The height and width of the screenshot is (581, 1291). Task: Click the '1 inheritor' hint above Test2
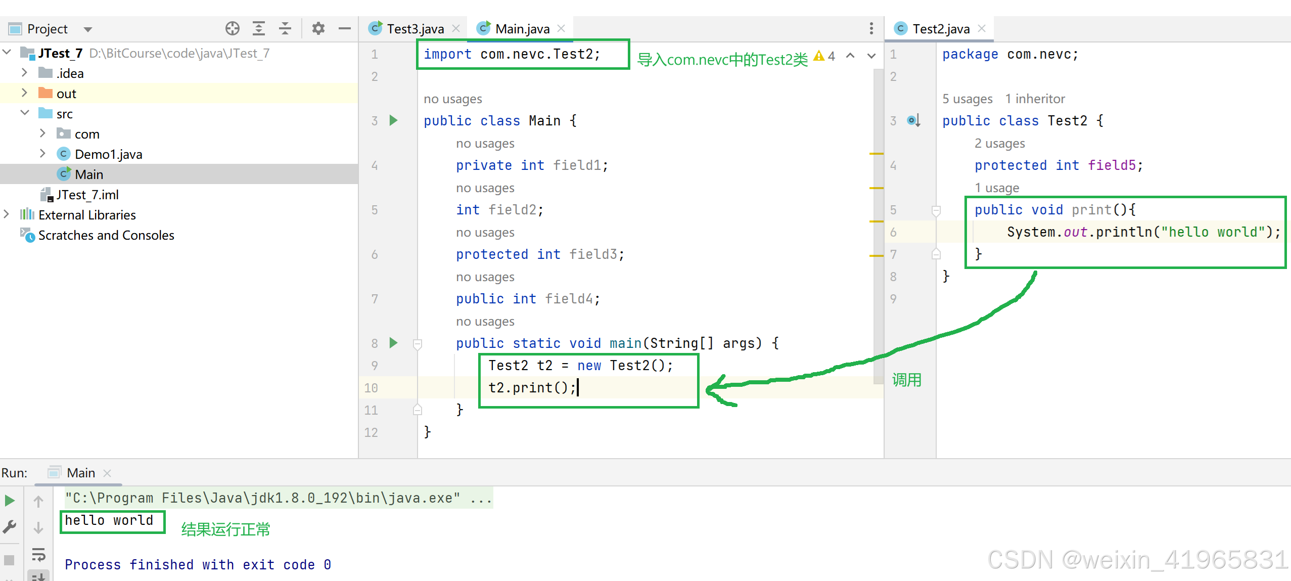1034,99
